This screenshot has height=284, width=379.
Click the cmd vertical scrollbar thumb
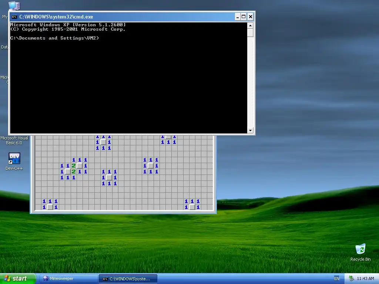tap(250, 33)
